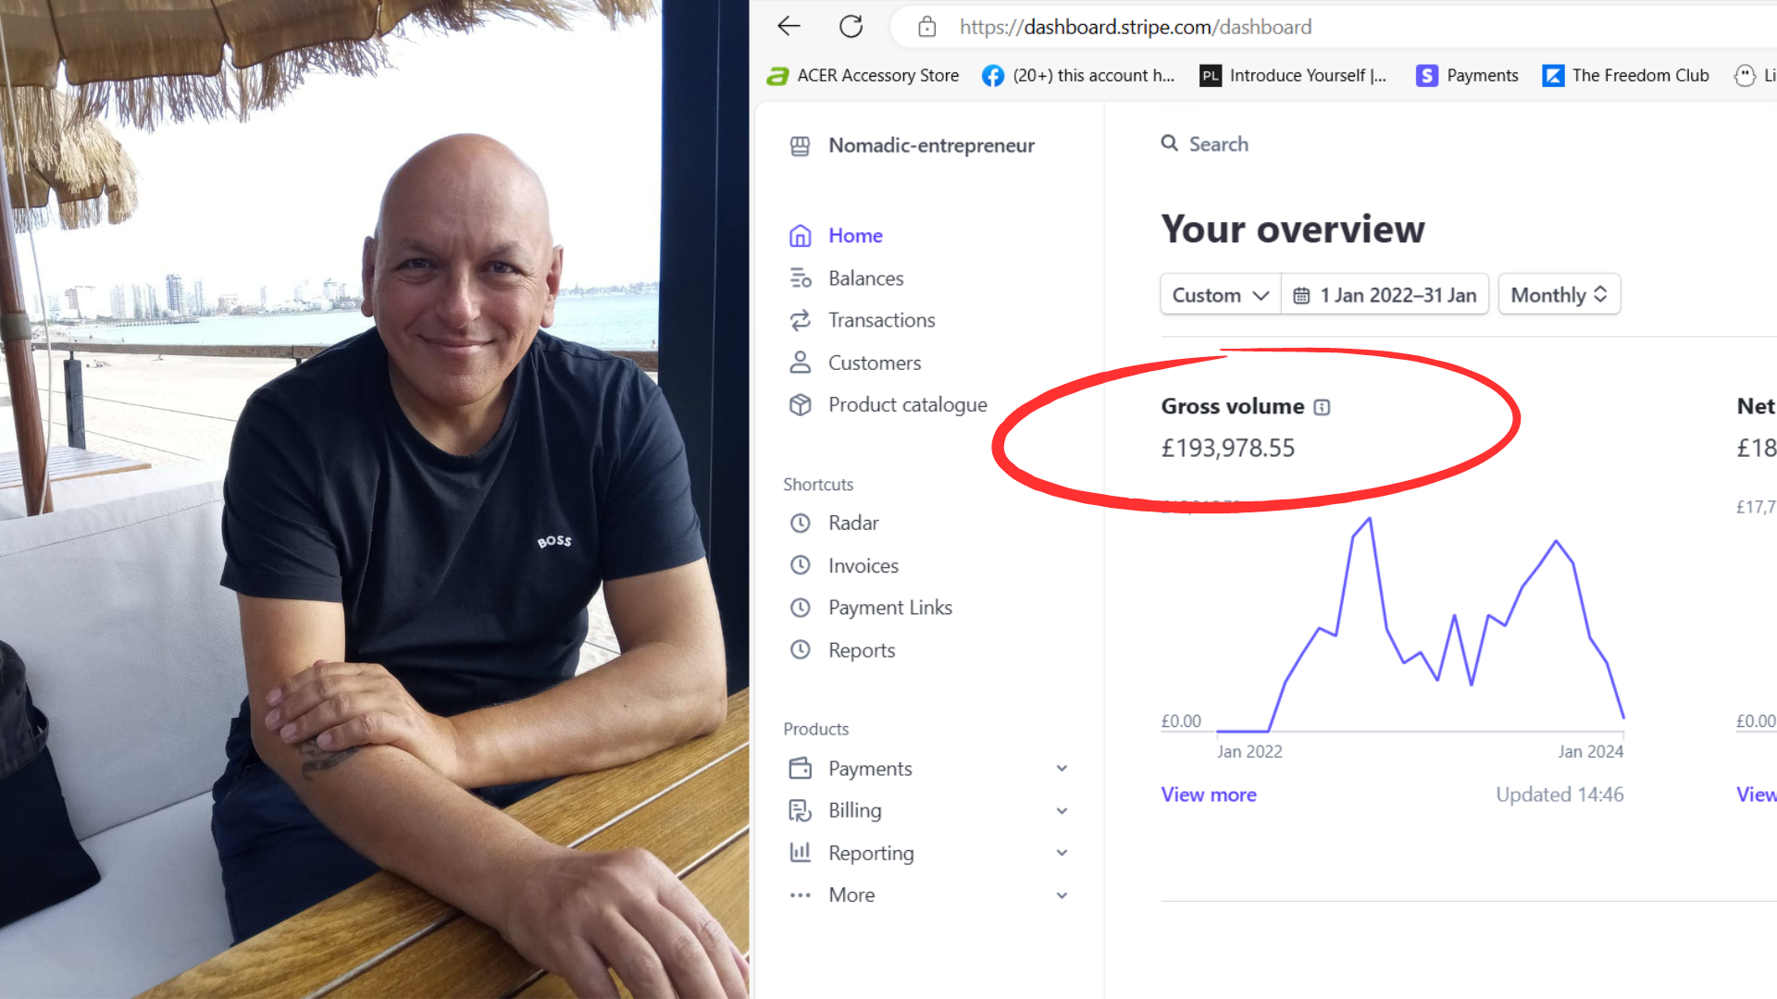The image size is (1777, 999).
Task: Pick the 1 Jan 2022–31 Jan date range
Action: point(1386,295)
